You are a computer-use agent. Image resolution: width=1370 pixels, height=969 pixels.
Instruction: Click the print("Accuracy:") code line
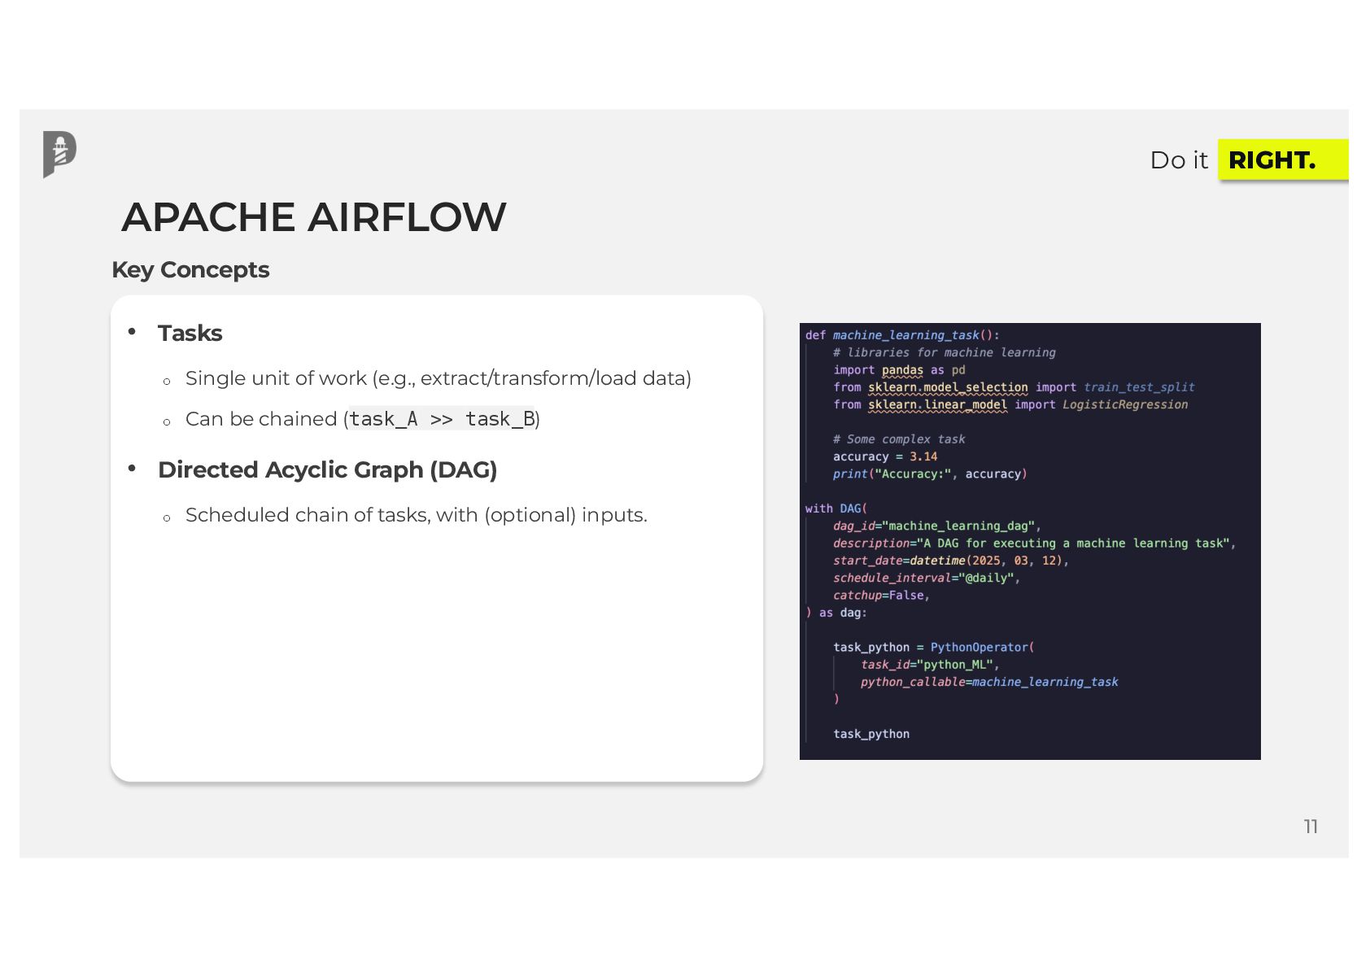(x=930, y=474)
